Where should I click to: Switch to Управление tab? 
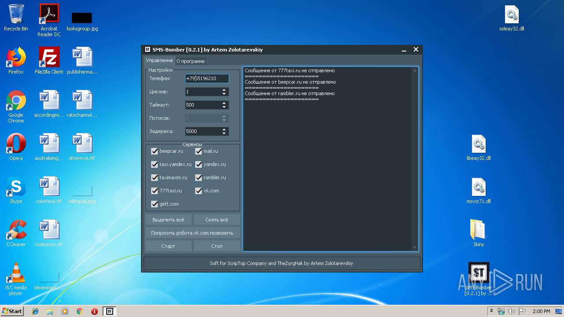[x=160, y=60]
